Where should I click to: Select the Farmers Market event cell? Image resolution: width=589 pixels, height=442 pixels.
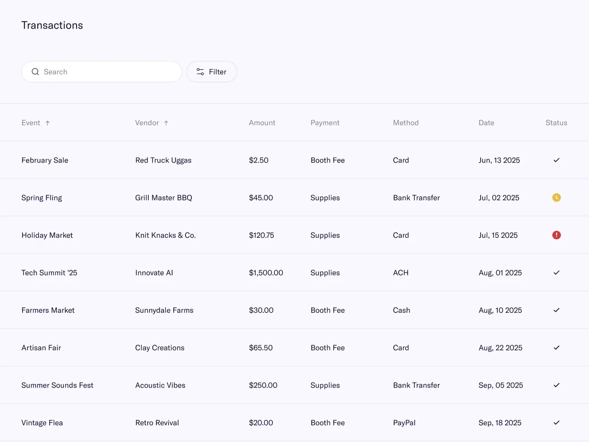click(48, 310)
